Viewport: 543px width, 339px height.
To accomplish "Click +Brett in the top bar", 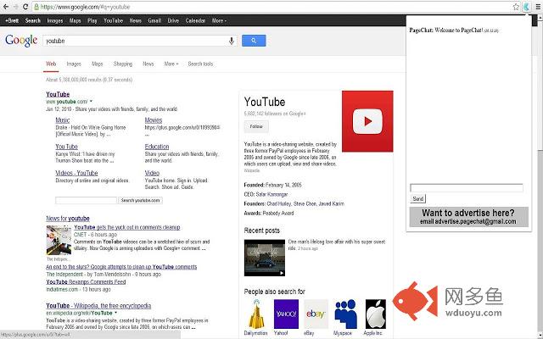I will tap(12, 20).
